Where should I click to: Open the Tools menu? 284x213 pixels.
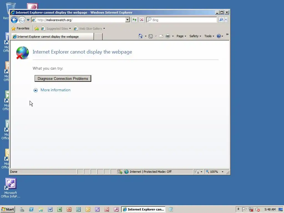pyautogui.click(x=209, y=36)
